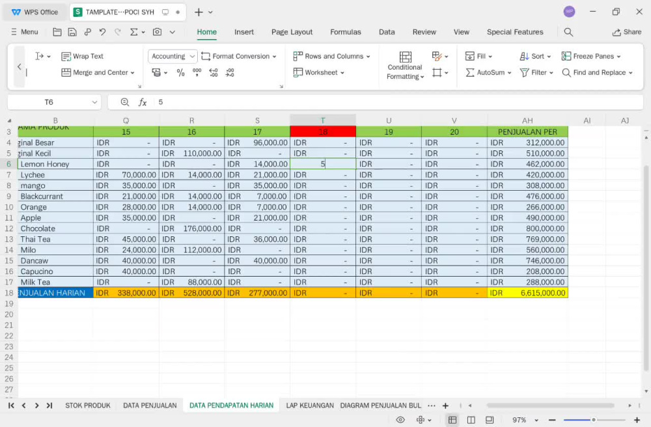
Task: Switch to the Data tab
Action: tap(387, 32)
